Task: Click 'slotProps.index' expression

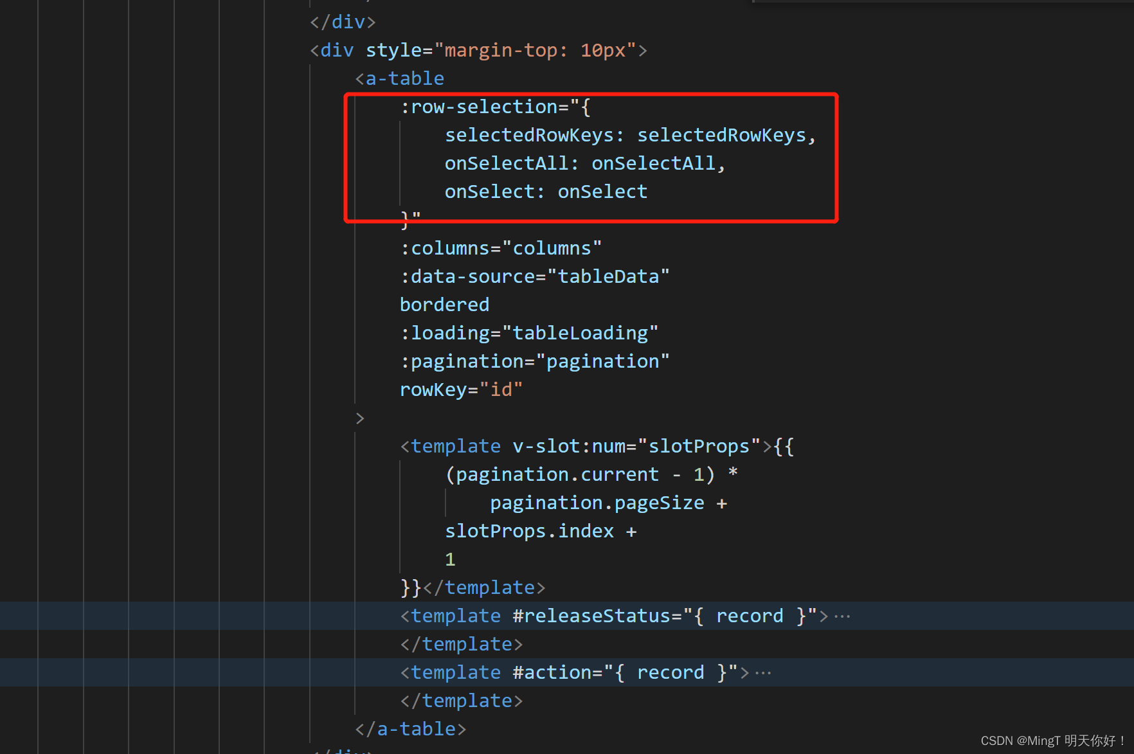Action: coord(530,531)
